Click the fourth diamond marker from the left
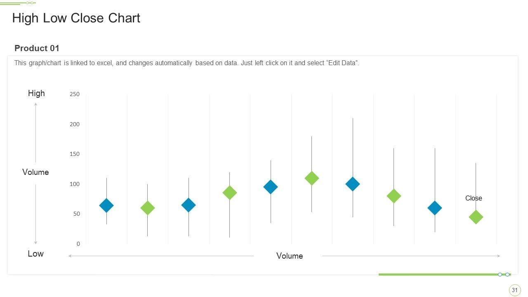The image size is (528, 297). (229, 193)
